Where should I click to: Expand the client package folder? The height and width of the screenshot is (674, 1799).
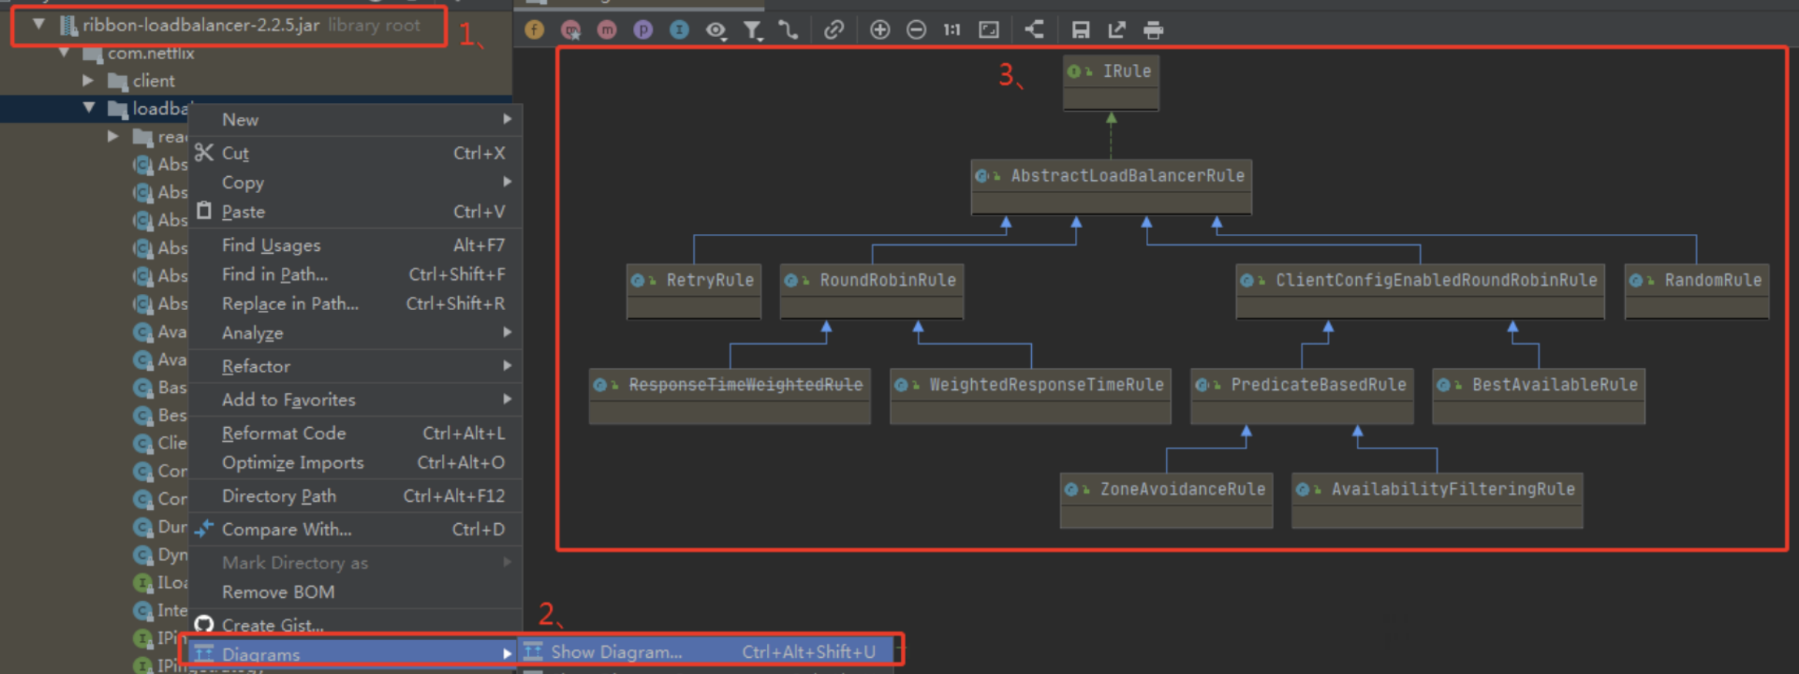[88, 80]
